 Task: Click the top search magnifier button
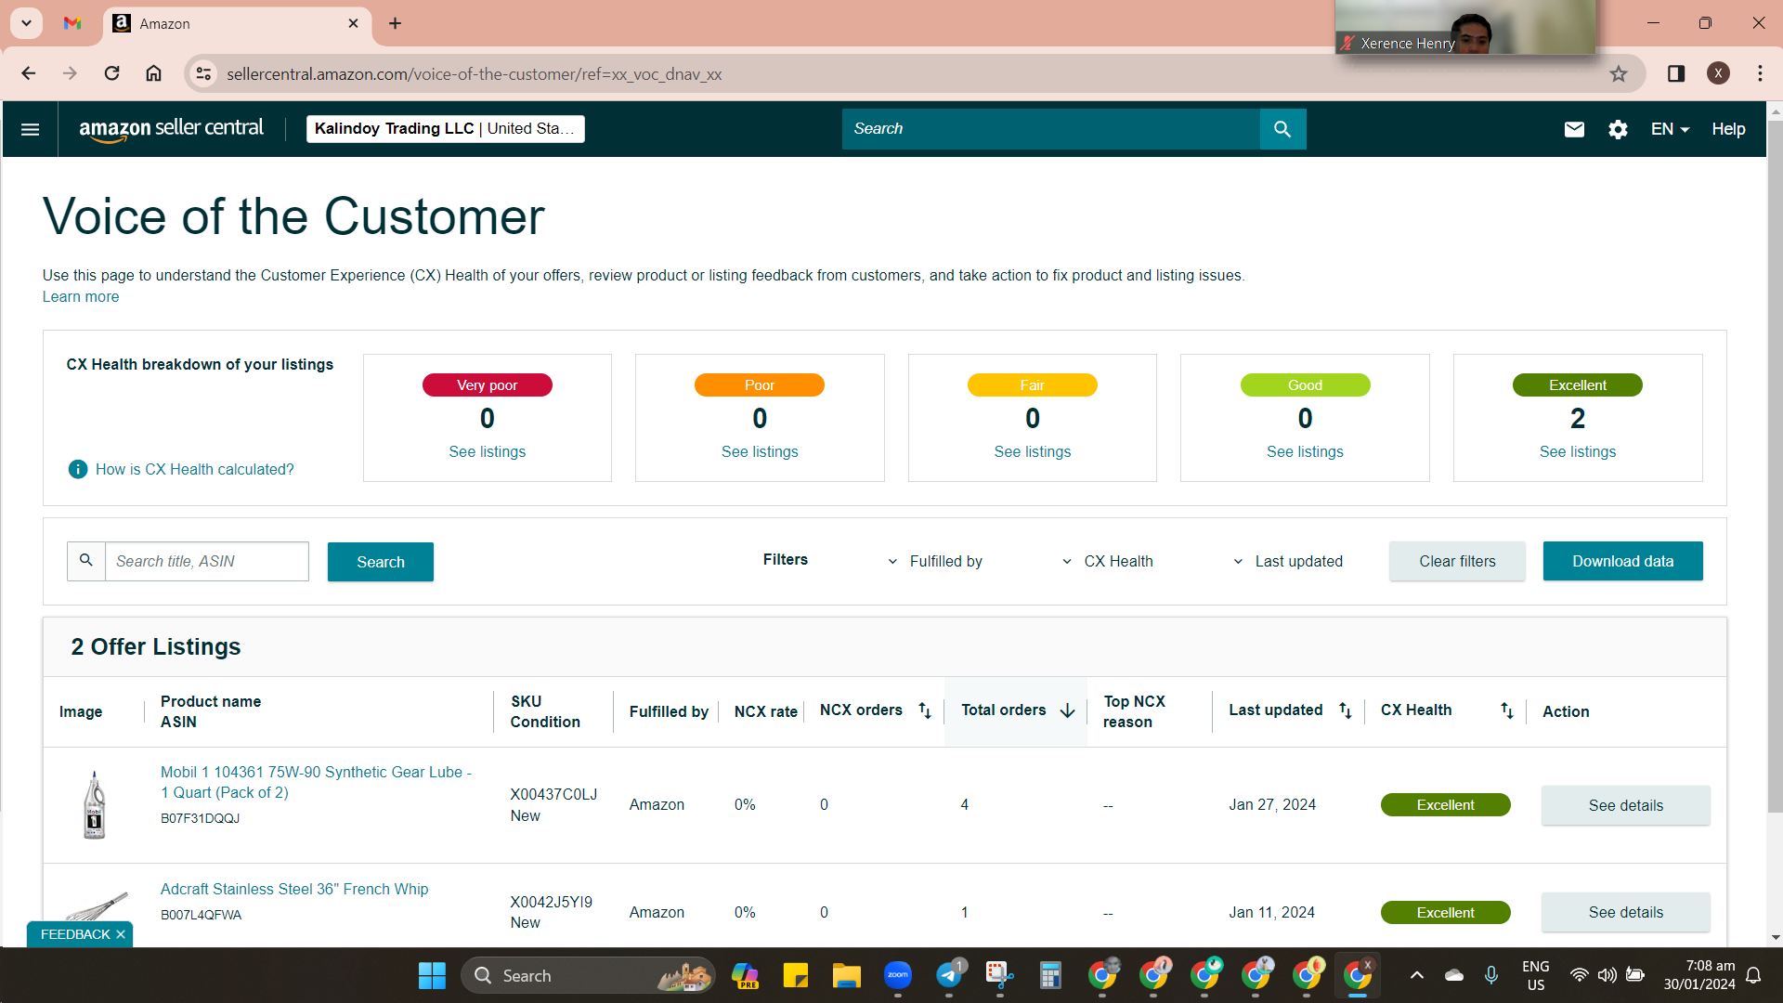1282,129
